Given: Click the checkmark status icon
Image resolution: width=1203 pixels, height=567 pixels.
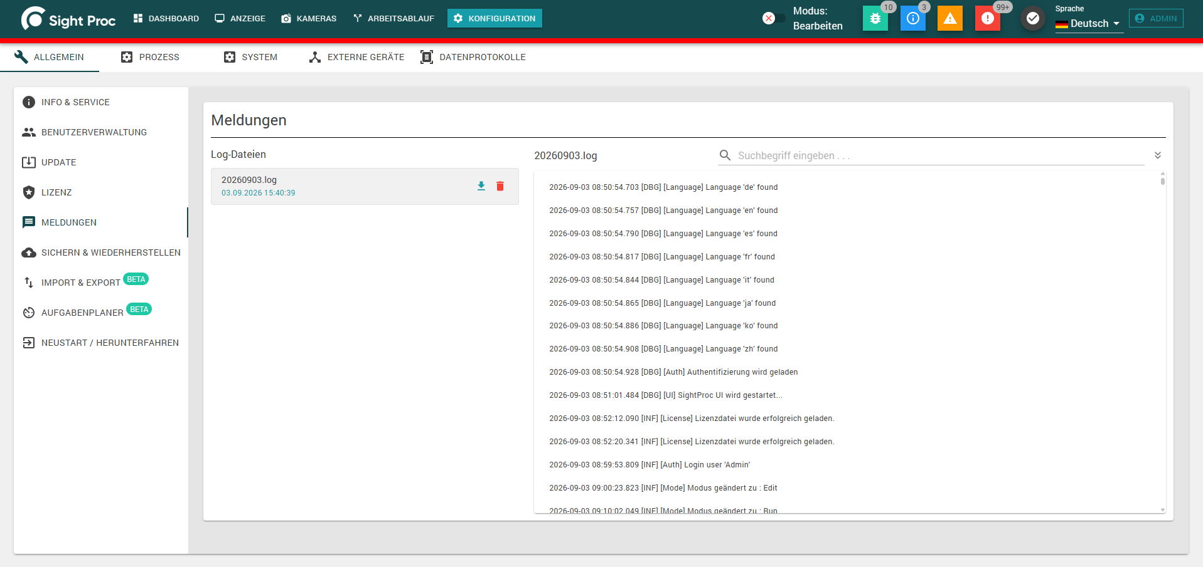Looking at the screenshot, I should point(1032,18).
